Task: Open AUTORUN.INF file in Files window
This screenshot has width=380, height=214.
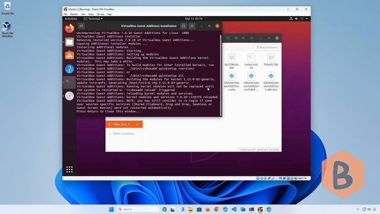Action: click(x=232, y=61)
